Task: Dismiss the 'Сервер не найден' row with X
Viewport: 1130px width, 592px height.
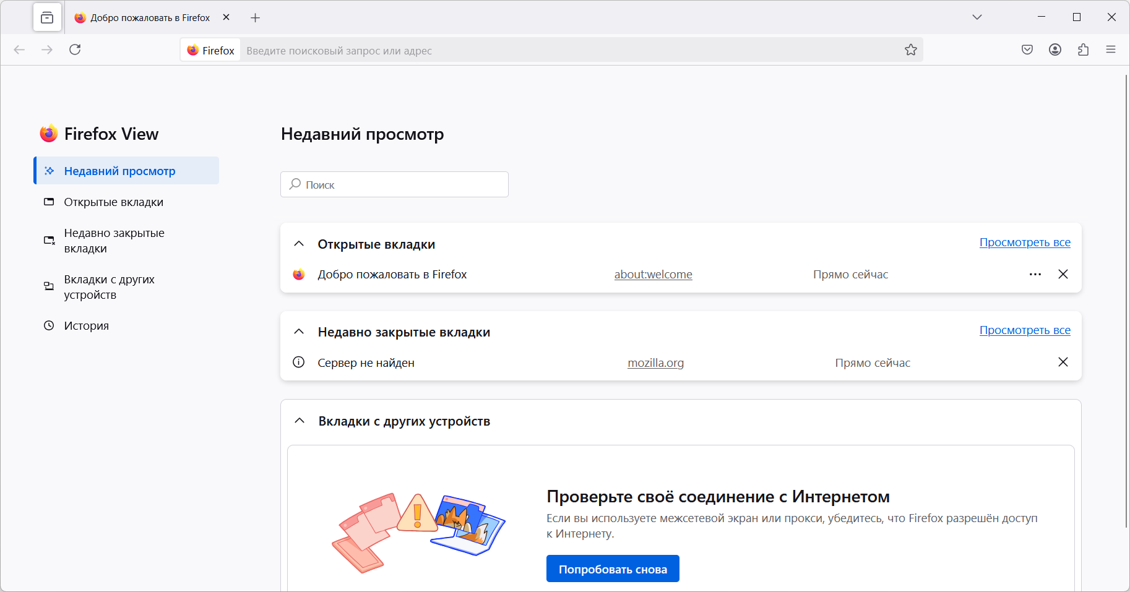Action: click(1063, 362)
